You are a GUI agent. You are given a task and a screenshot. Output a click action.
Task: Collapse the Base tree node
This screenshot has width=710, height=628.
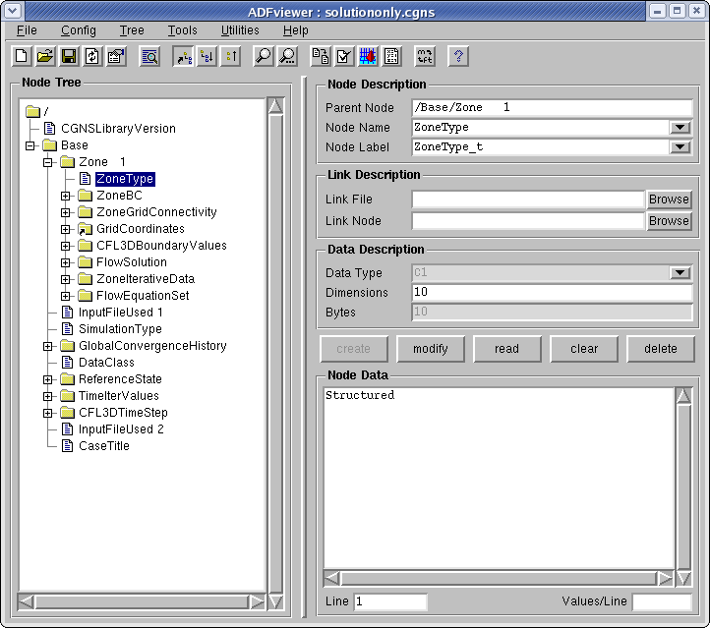point(30,145)
